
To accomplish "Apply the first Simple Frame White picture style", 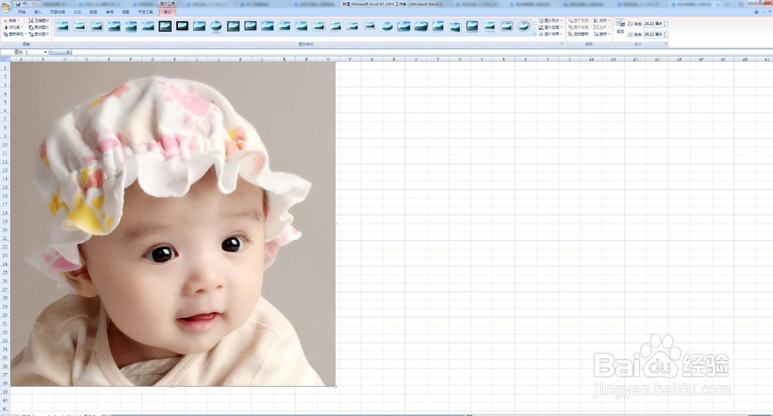I will [63, 26].
